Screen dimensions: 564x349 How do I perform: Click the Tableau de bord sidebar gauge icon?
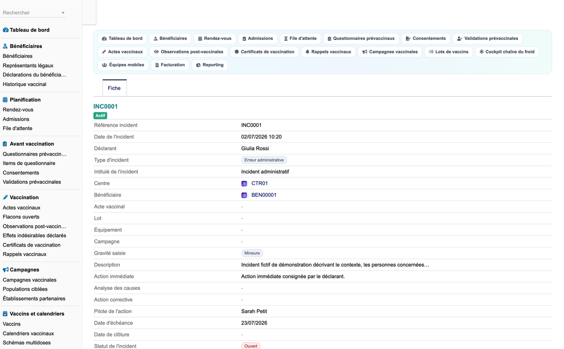6,30
